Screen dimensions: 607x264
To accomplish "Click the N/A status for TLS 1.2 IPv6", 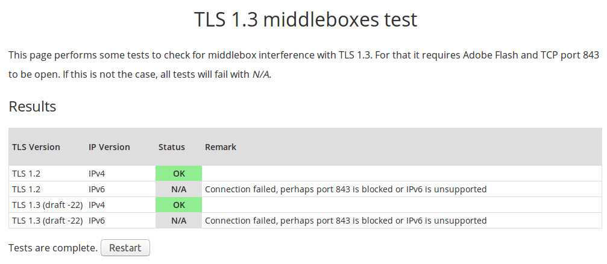I will click(179, 189).
